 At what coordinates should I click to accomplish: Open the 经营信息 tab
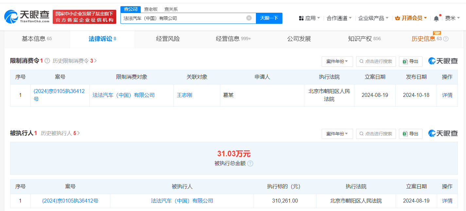pyautogui.click(x=233, y=39)
